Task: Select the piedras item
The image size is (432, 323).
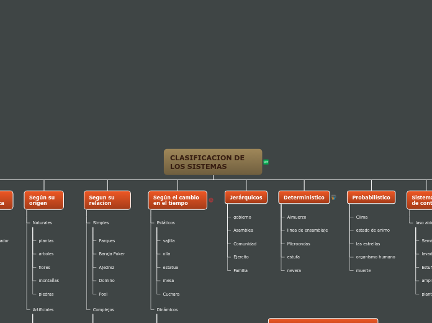Action: click(x=46, y=294)
